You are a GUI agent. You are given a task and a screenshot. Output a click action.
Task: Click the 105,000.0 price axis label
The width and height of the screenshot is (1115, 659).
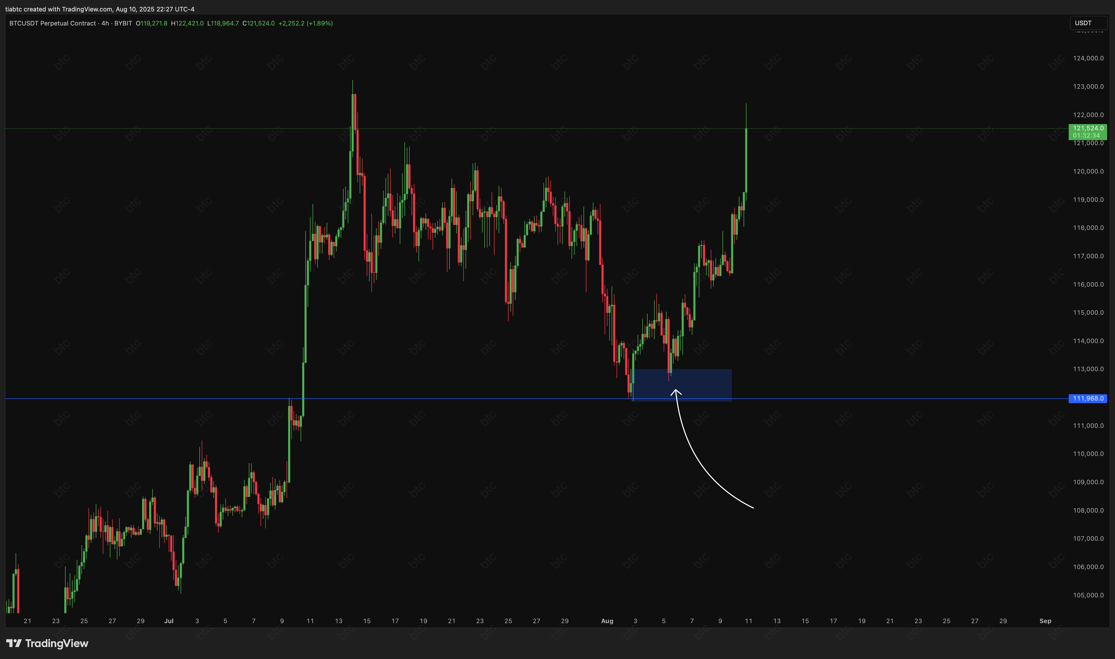(1088, 595)
